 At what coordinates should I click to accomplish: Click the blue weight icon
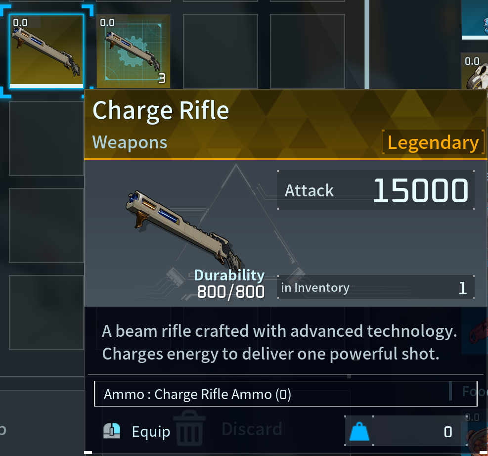(359, 431)
